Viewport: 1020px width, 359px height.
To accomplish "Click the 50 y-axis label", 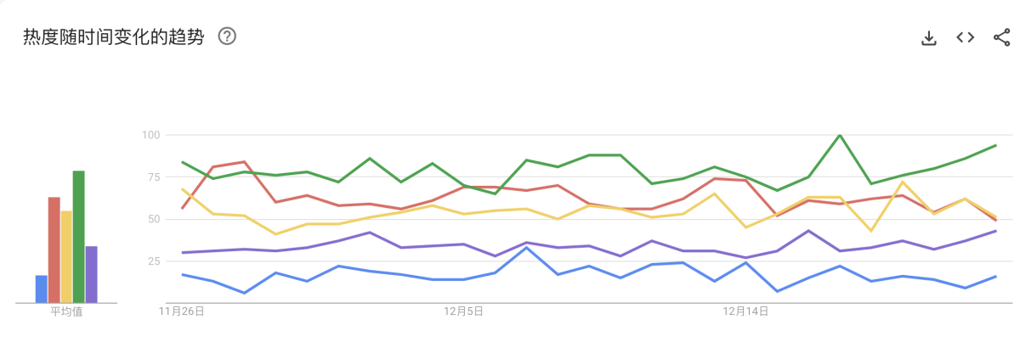I will tap(154, 219).
